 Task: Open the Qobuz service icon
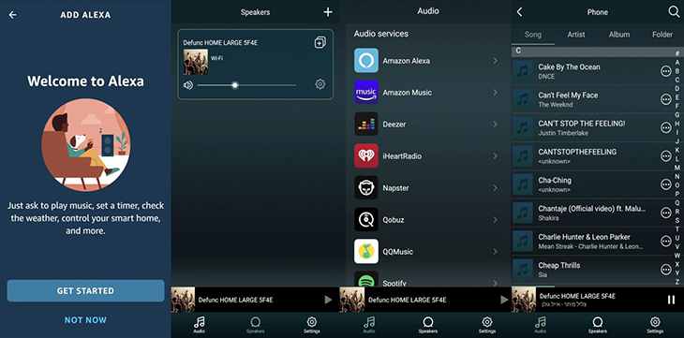tap(366, 220)
